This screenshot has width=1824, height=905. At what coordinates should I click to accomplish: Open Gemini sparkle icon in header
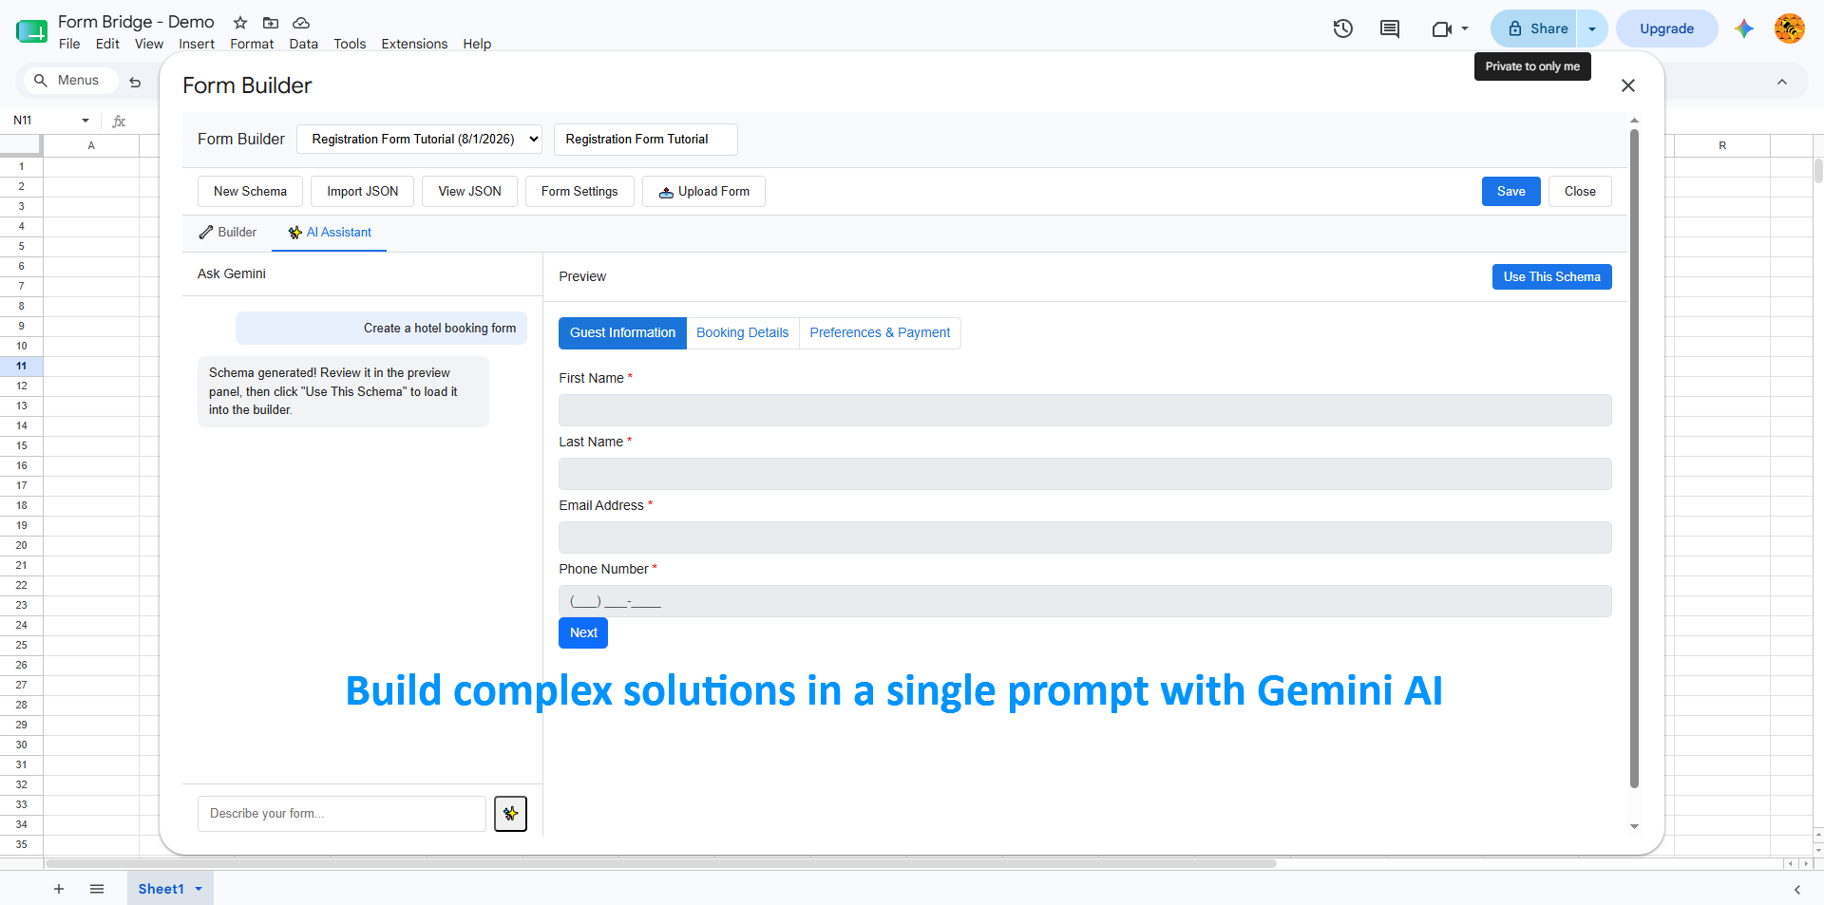pyautogui.click(x=1743, y=28)
